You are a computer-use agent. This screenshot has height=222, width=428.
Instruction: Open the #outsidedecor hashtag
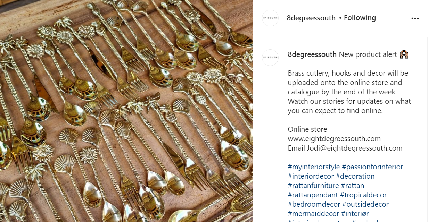click(365, 204)
